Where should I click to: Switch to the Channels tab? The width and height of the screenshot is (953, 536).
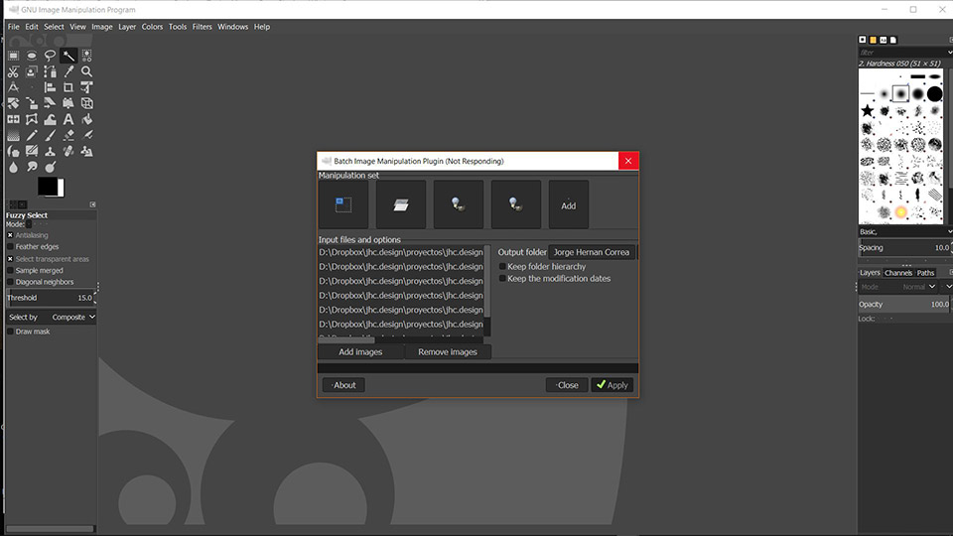coord(898,273)
